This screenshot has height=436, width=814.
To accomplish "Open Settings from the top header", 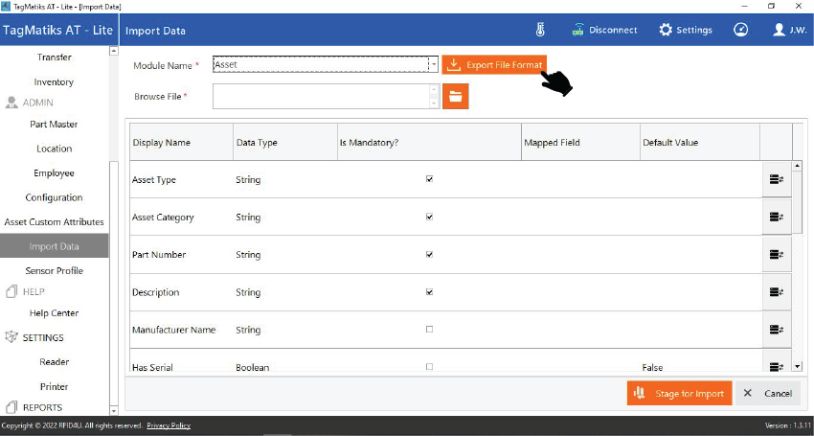I will (x=685, y=30).
